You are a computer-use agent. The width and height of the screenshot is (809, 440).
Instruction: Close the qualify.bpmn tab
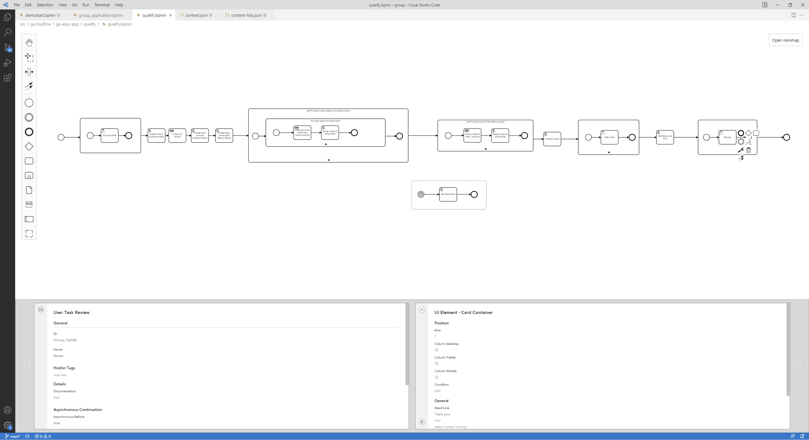(x=171, y=15)
